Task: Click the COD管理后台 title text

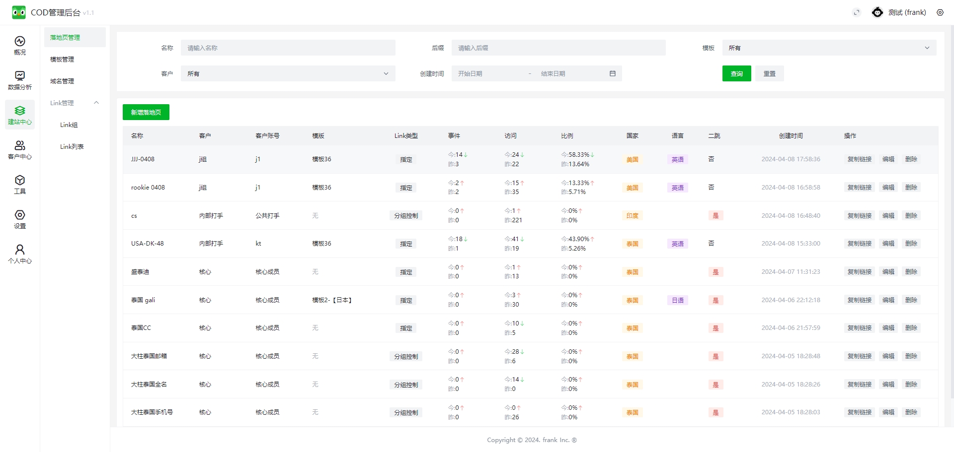Action: [x=56, y=12]
